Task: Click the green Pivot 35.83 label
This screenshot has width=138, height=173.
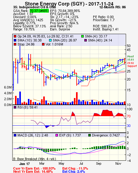Action: pyautogui.click(x=131, y=58)
